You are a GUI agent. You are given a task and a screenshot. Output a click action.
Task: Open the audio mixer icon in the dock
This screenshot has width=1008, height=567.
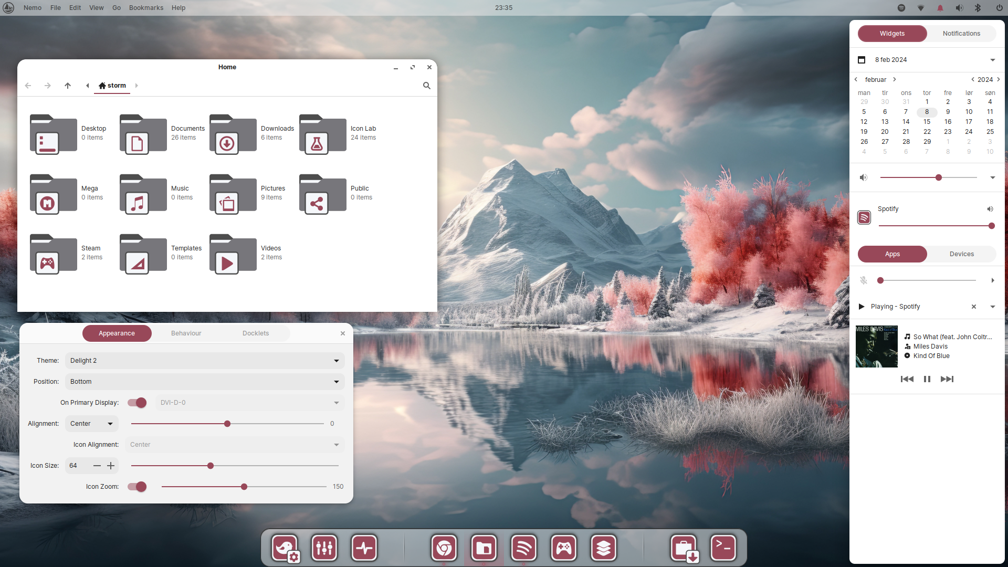[324, 548]
